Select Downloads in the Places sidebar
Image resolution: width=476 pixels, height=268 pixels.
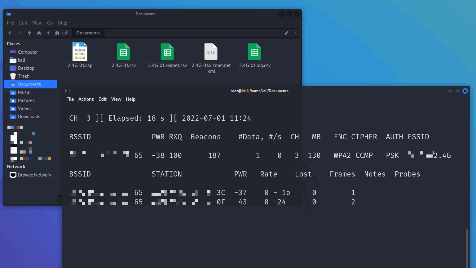click(x=29, y=117)
